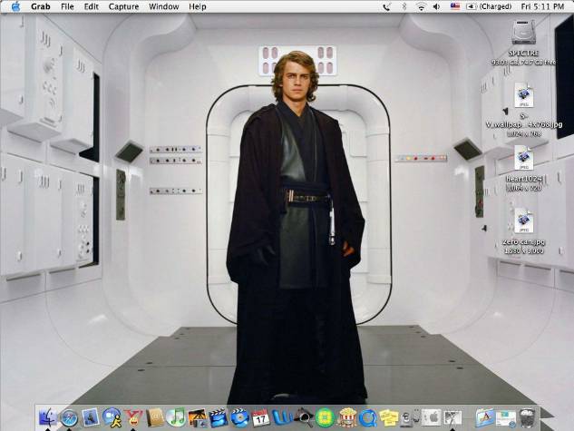Screen dimensions: 574x431
Task: Launch Safari from the Dock
Action: 69,417
